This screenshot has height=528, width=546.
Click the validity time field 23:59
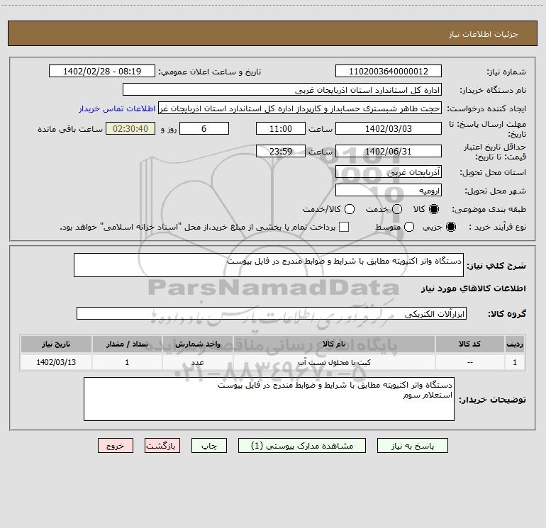(x=281, y=152)
